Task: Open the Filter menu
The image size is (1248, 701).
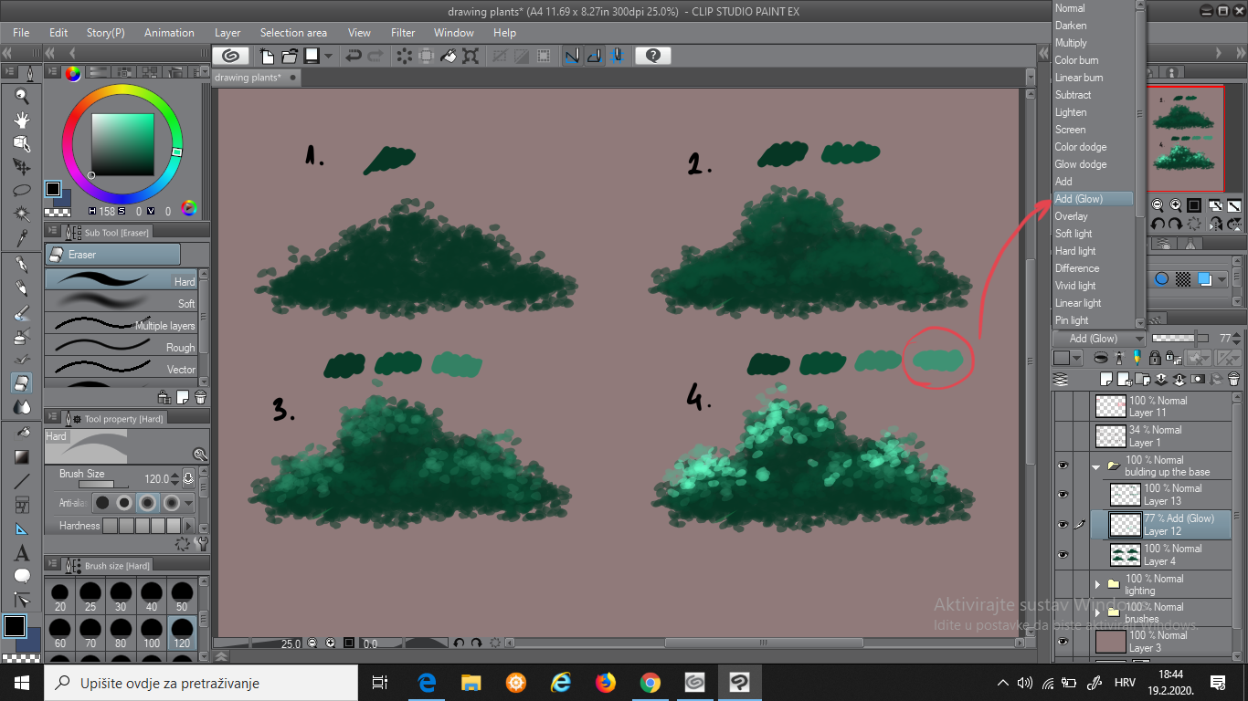Action: pos(403,33)
